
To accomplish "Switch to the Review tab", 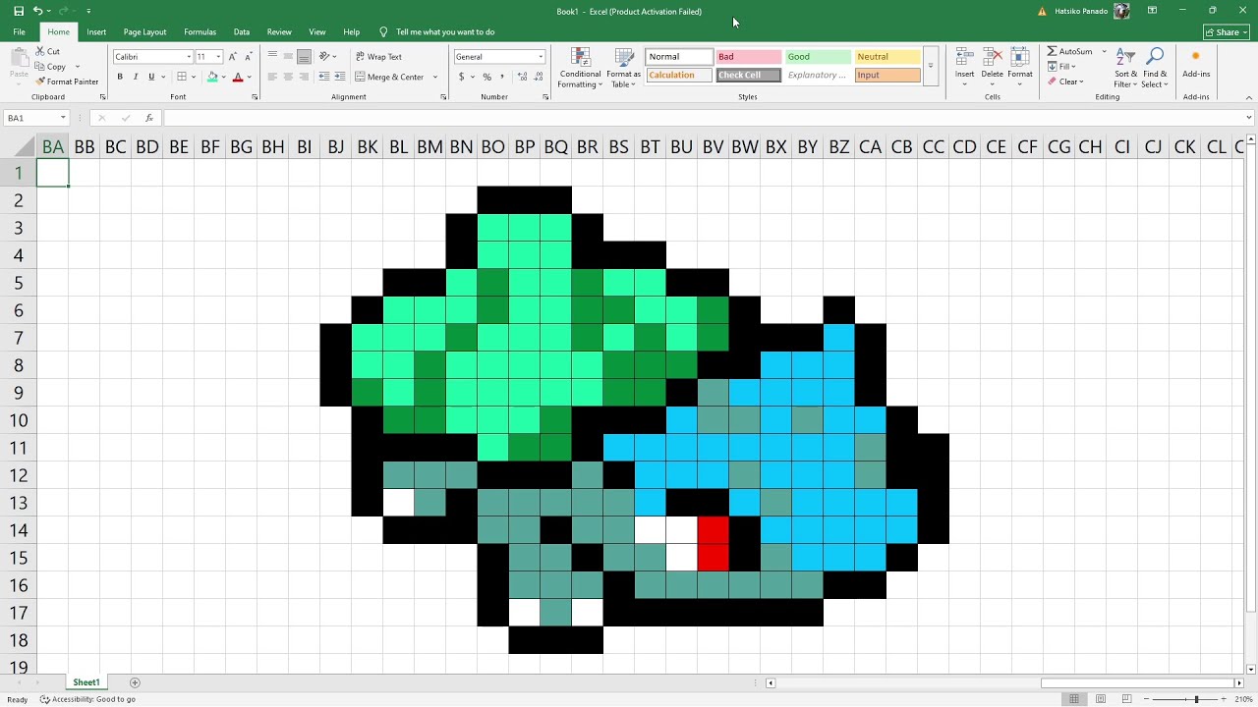I will tap(279, 32).
